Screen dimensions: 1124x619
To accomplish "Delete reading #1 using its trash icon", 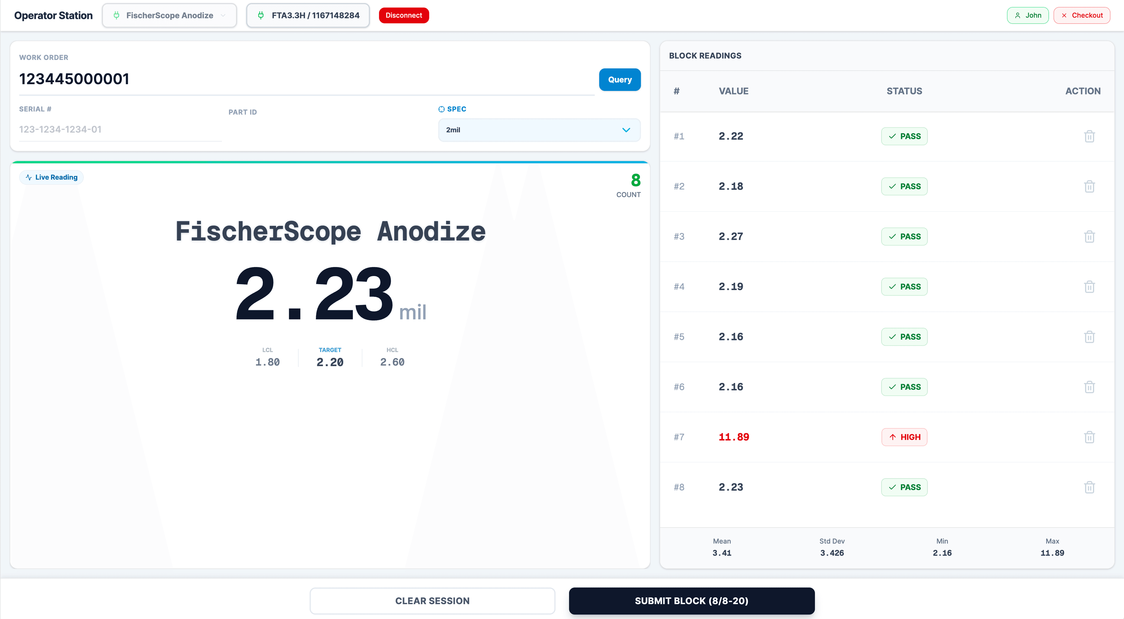I will pyautogui.click(x=1089, y=136).
